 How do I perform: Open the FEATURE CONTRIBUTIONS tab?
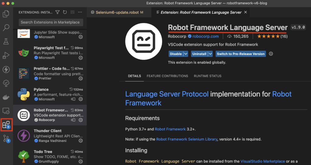(167, 76)
